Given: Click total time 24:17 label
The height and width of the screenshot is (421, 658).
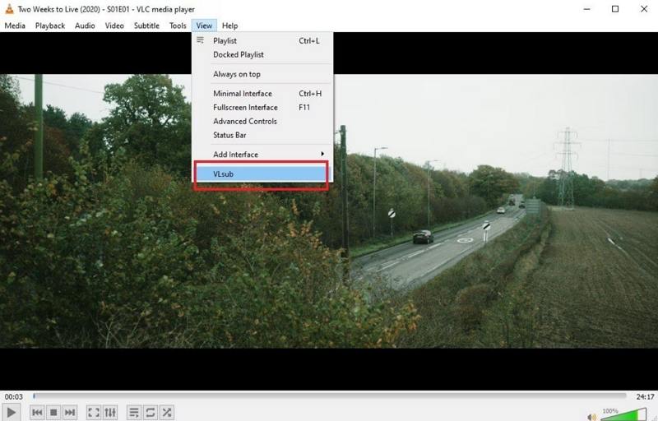Looking at the screenshot, I should [x=645, y=396].
